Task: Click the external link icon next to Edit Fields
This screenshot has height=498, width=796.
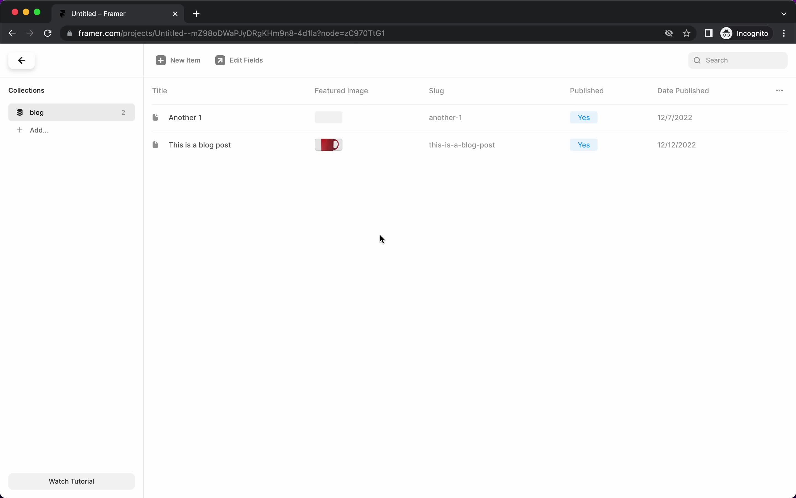Action: click(220, 60)
